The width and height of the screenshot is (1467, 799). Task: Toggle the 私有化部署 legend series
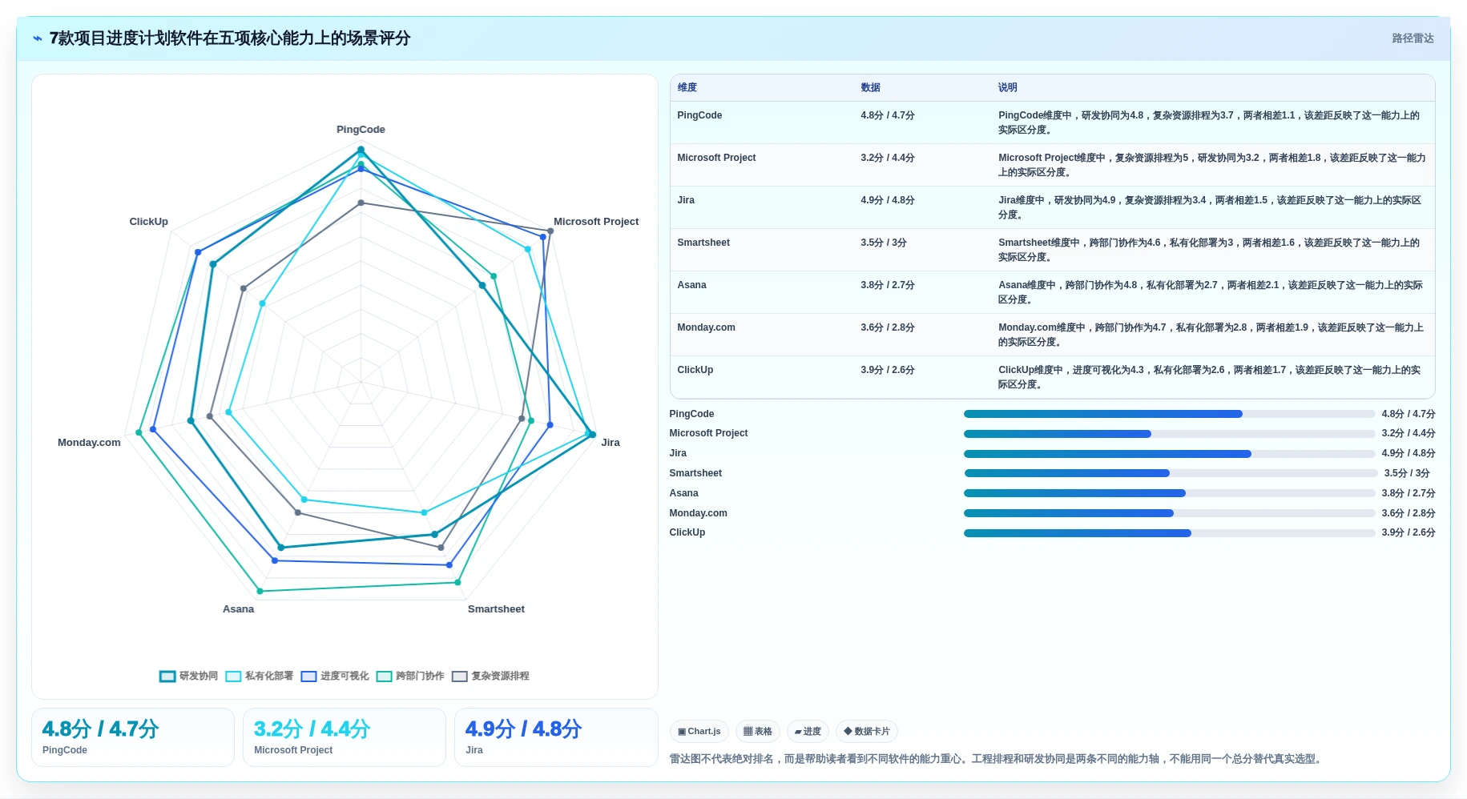click(x=259, y=676)
